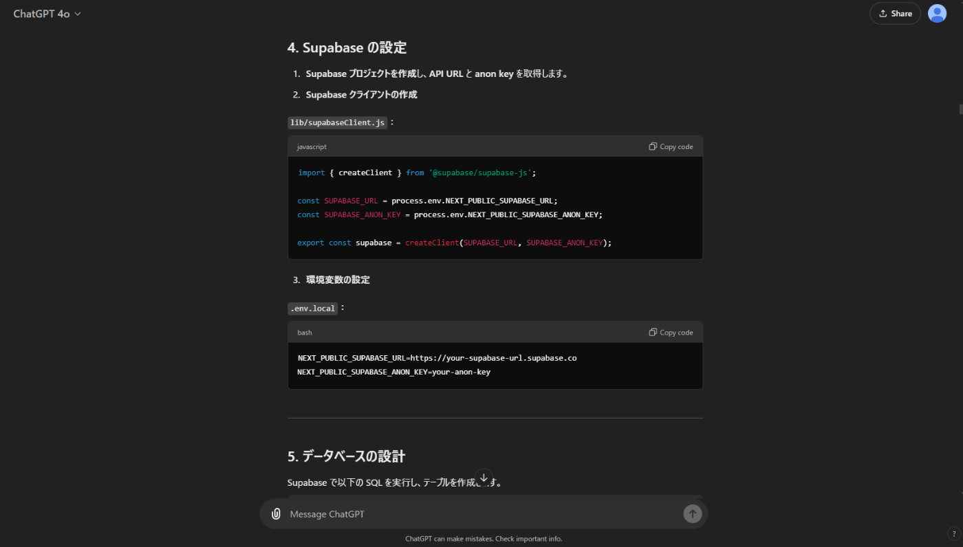
Task: Click the send message arrow button
Action: tap(693, 513)
